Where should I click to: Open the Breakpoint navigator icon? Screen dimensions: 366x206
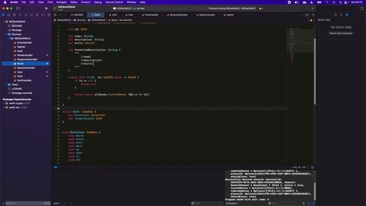43,15
